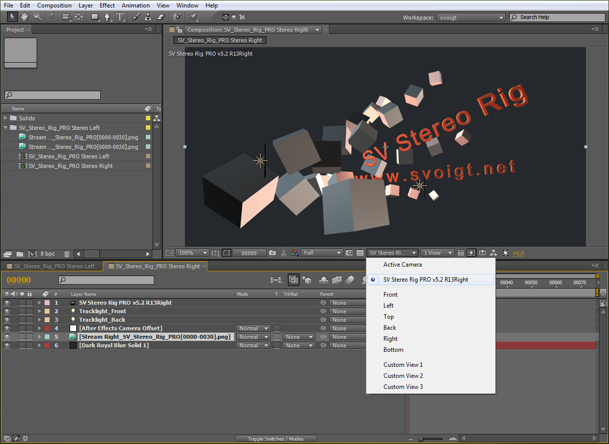Hide the After Effects Camera Offset layer
This screenshot has width=609, height=444.
tap(7, 328)
